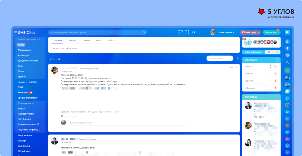Click the hamburger menu beside GMS Clinic
The width and height of the screenshot is (302, 156).
click(x=15, y=32)
